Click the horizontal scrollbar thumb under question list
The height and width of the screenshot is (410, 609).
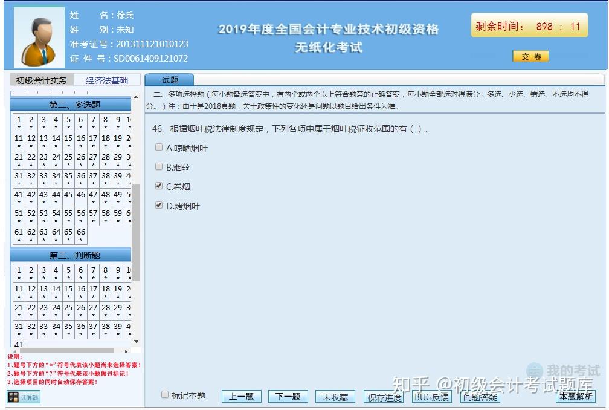66,351
